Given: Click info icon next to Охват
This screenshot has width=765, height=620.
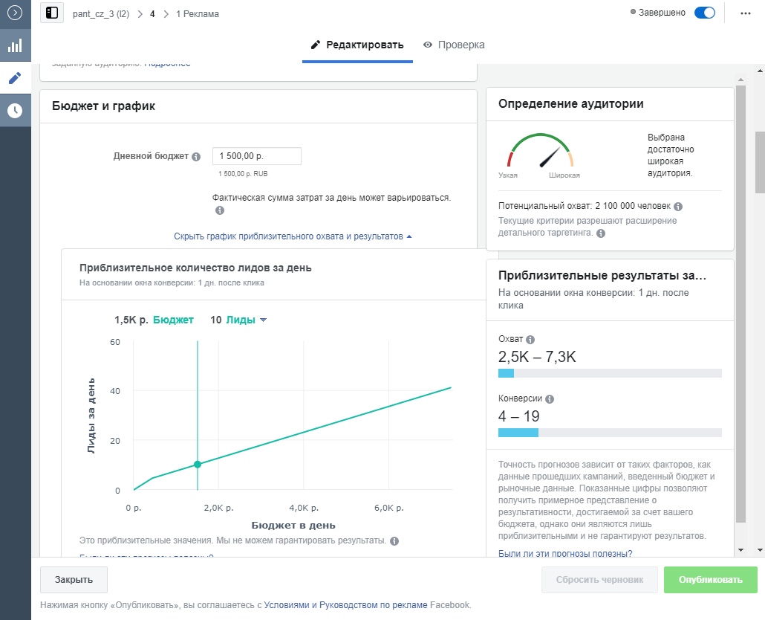Looking at the screenshot, I should (530, 340).
